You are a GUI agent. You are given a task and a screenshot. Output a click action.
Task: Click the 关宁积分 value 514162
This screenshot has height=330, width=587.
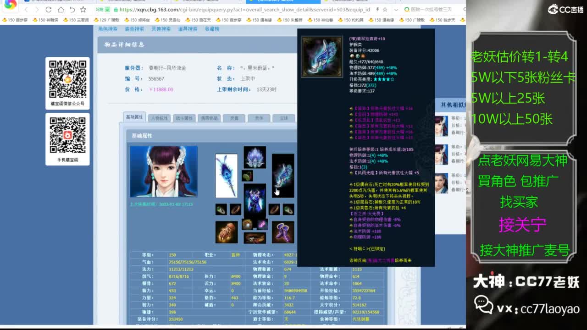360,305
